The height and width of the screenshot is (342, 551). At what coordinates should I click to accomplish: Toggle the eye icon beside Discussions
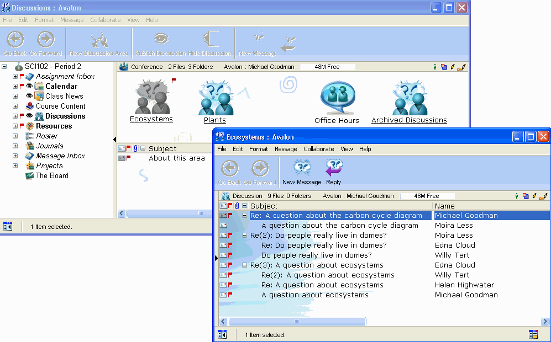pyautogui.click(x=29, y=116)
